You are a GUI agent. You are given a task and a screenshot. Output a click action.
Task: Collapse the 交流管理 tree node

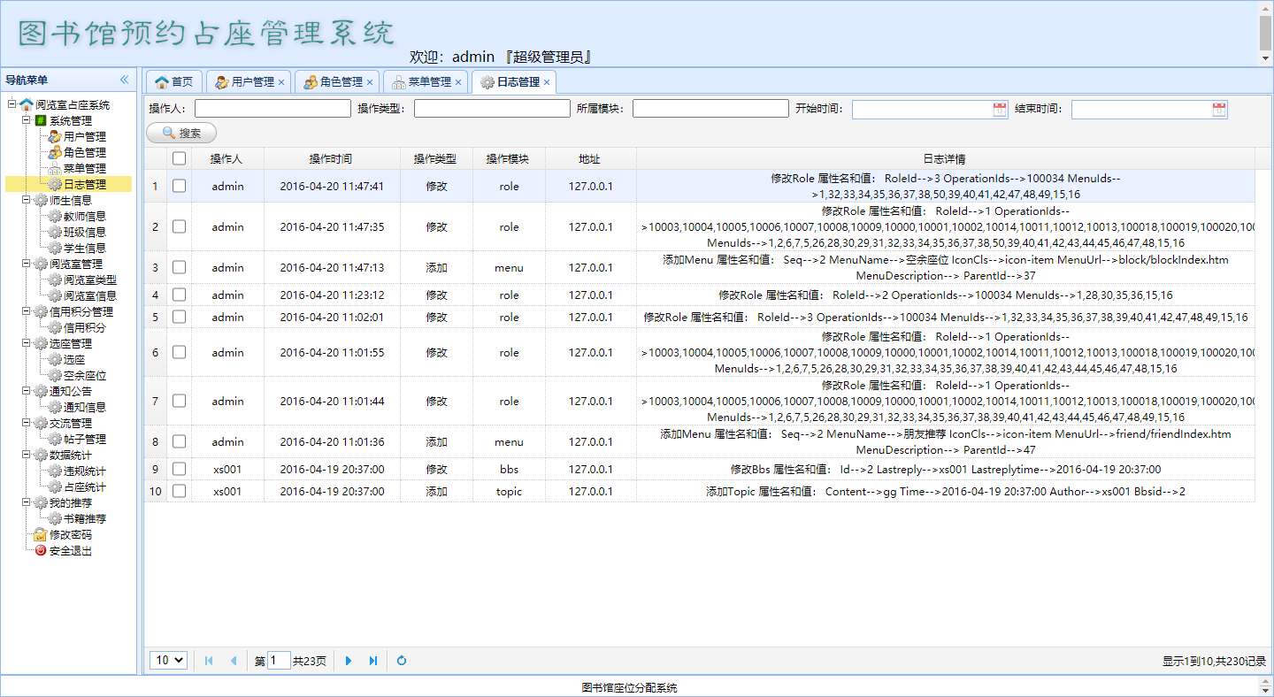click(26, 423)
